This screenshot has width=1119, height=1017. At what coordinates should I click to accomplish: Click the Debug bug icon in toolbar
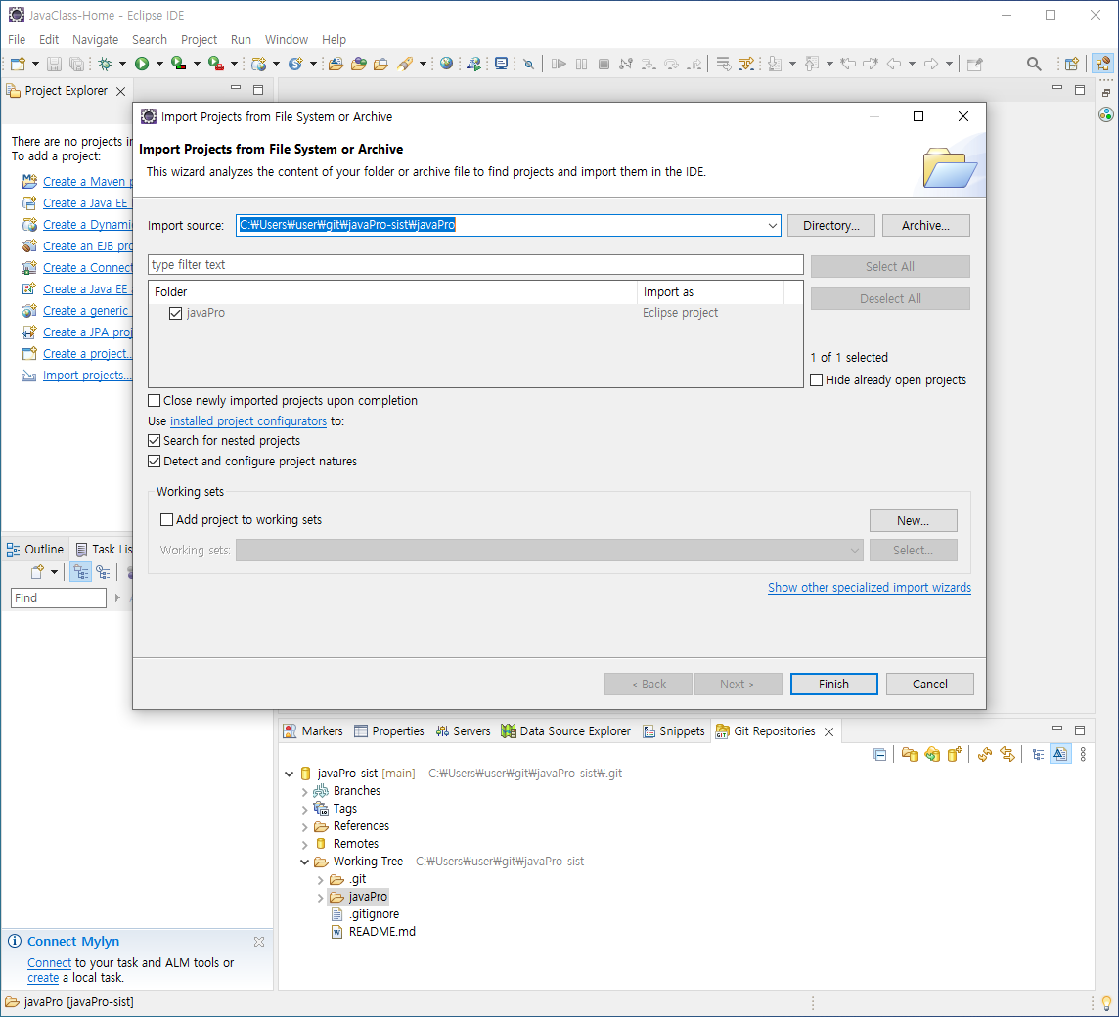105,64
